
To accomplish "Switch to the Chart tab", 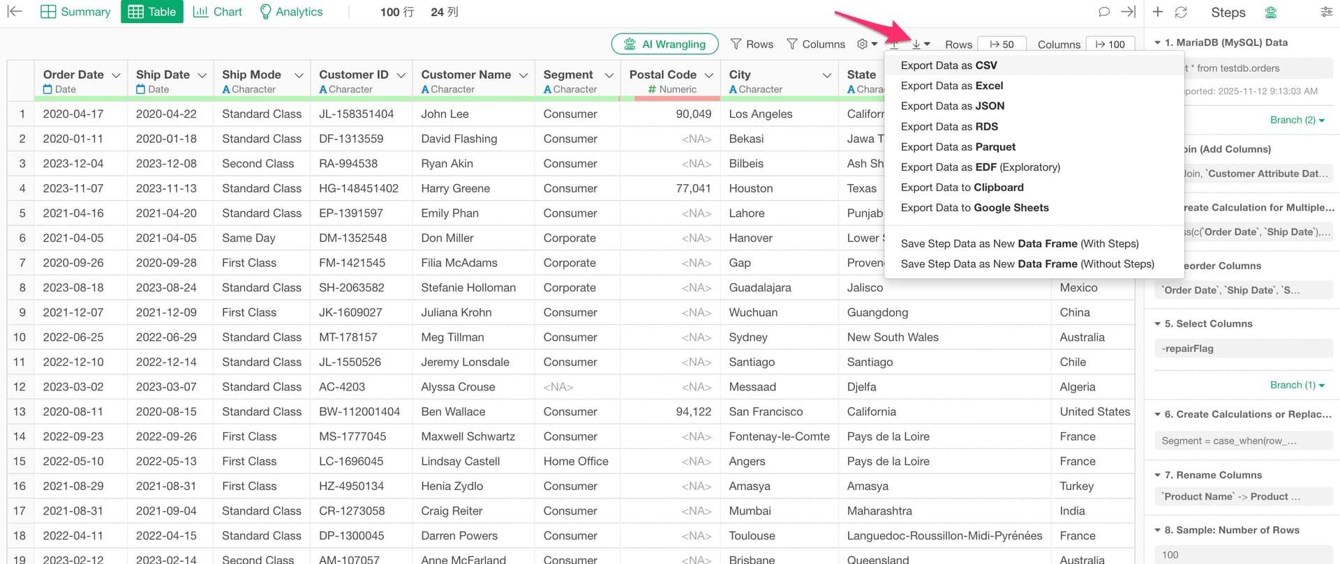I will (218, 12).
